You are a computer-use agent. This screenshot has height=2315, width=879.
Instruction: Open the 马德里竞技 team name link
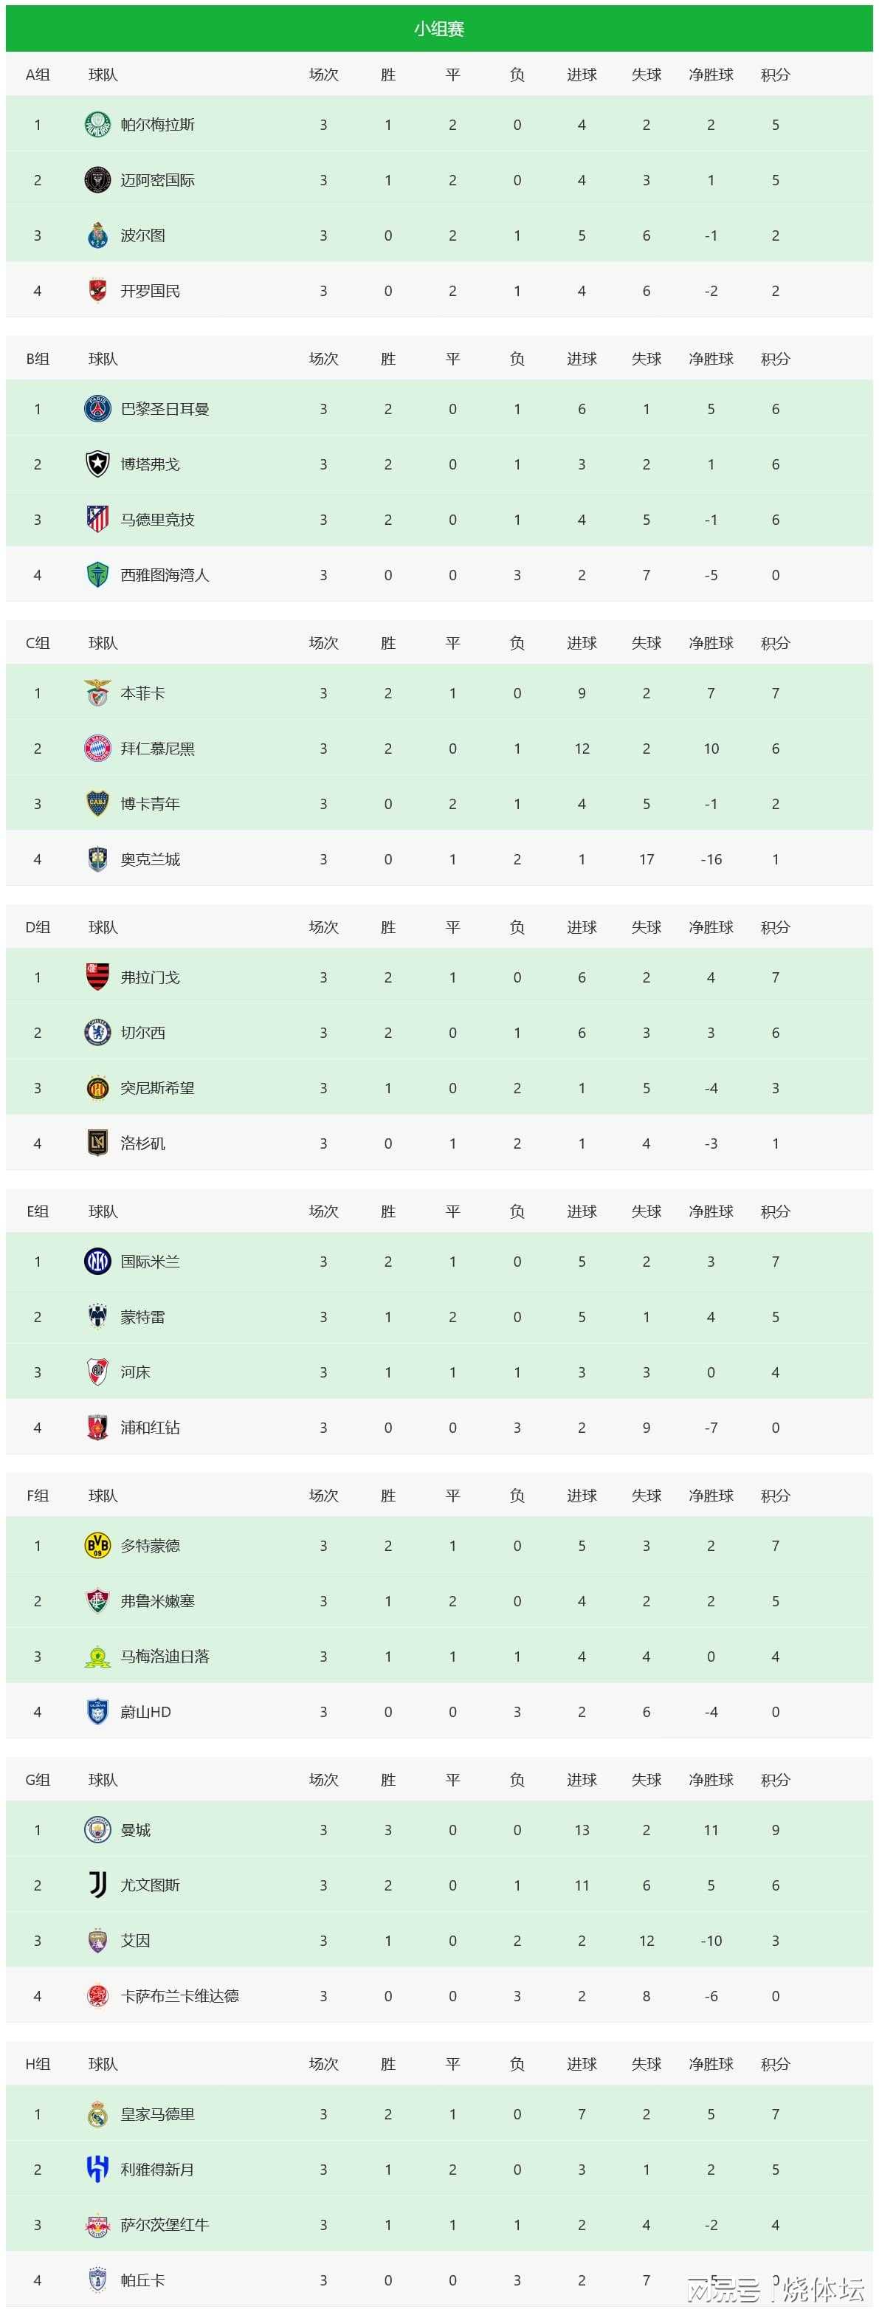click(x=157, y=520)
